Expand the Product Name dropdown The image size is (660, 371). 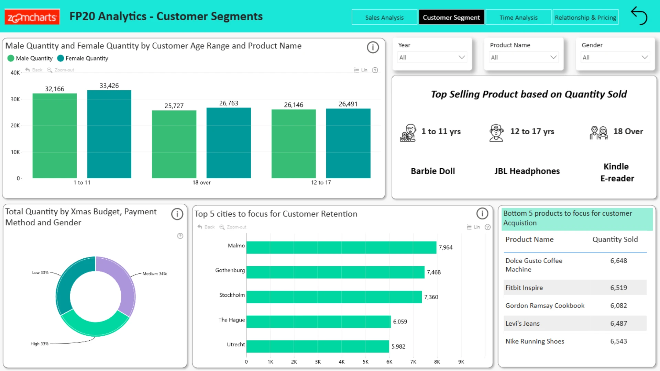[x=524, y=57]
